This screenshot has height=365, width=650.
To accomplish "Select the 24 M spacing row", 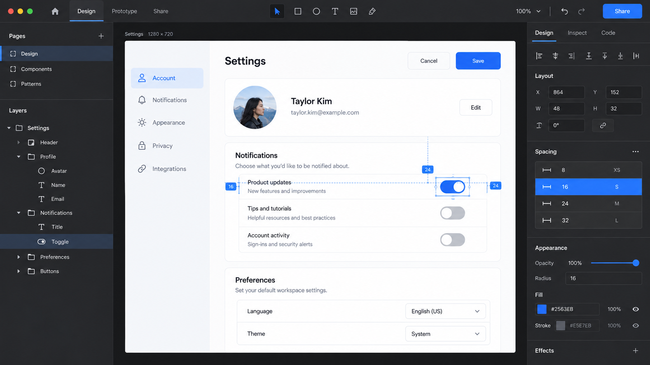I will point(588,204).
